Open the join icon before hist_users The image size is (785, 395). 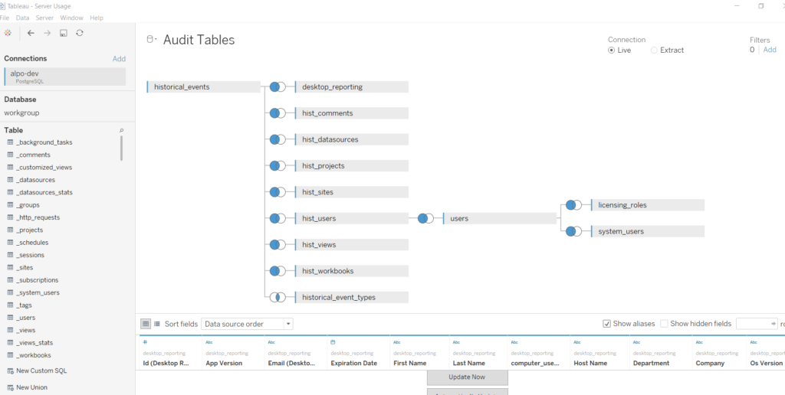point(277,219)
